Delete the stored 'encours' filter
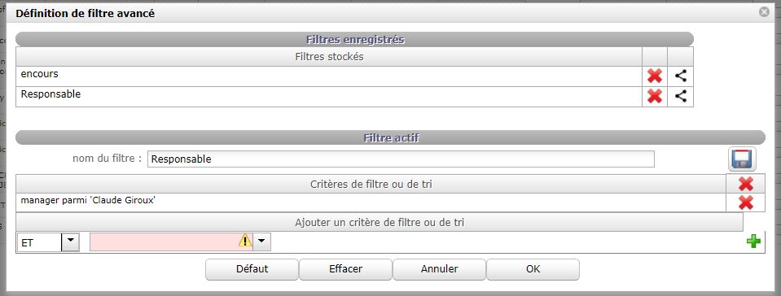The width and height of the screenshot is (781, 296). (655, 76)
